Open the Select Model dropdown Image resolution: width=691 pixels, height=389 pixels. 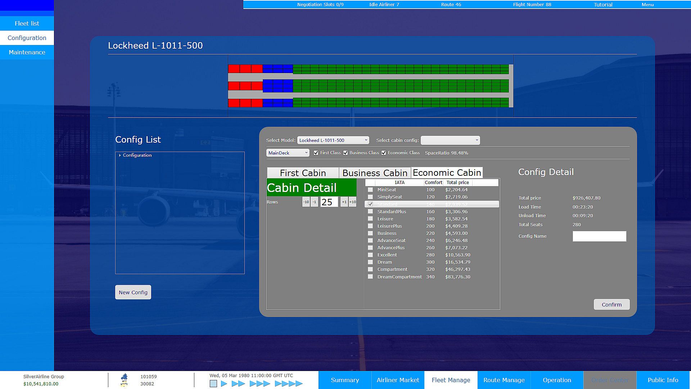tap(333, 140)
